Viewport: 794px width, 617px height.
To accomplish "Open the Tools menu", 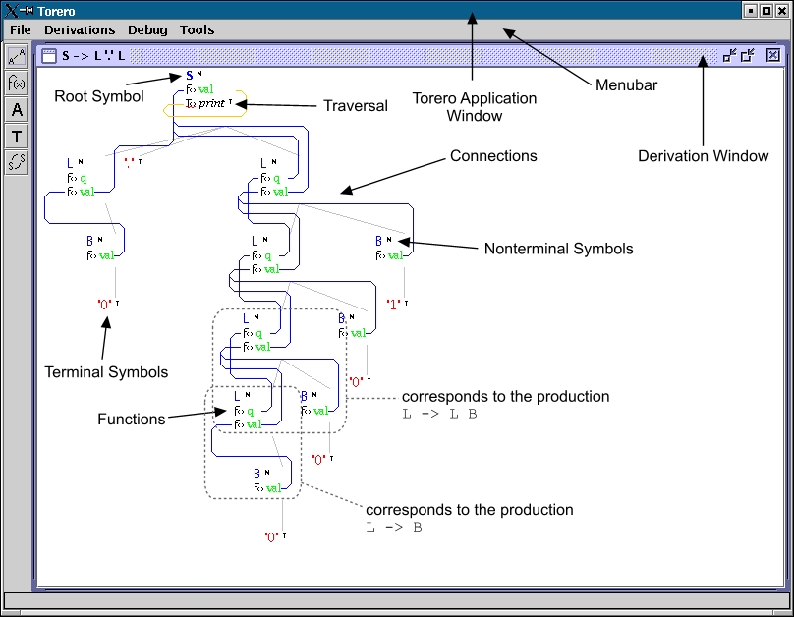I will 197,29.
